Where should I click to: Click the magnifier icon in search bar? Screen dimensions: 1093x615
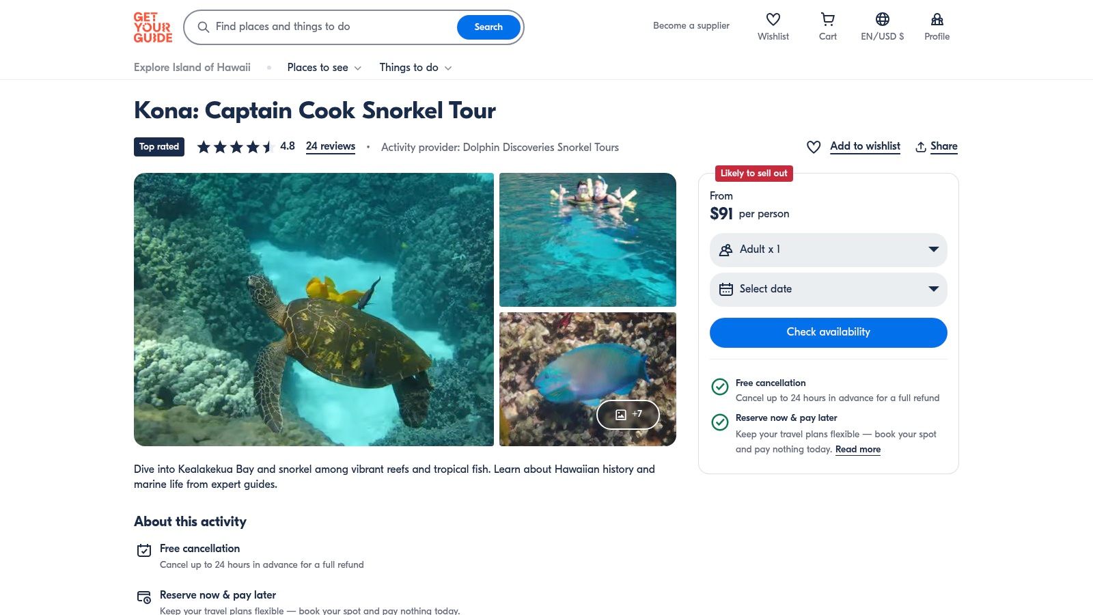coord(204,27)
